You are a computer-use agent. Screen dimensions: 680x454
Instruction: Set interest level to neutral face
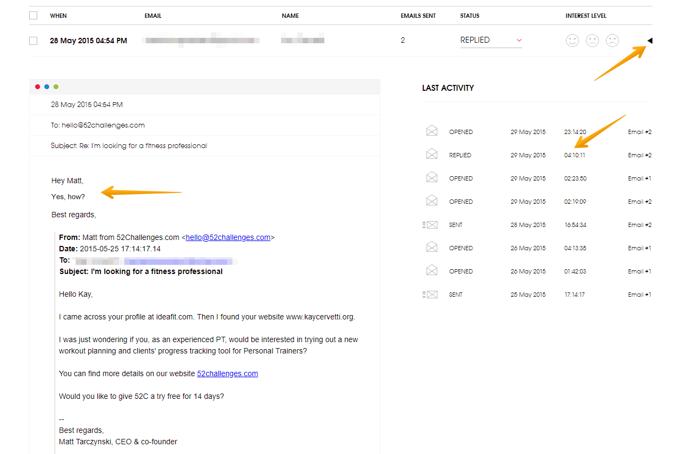click(x=592, y=41)
